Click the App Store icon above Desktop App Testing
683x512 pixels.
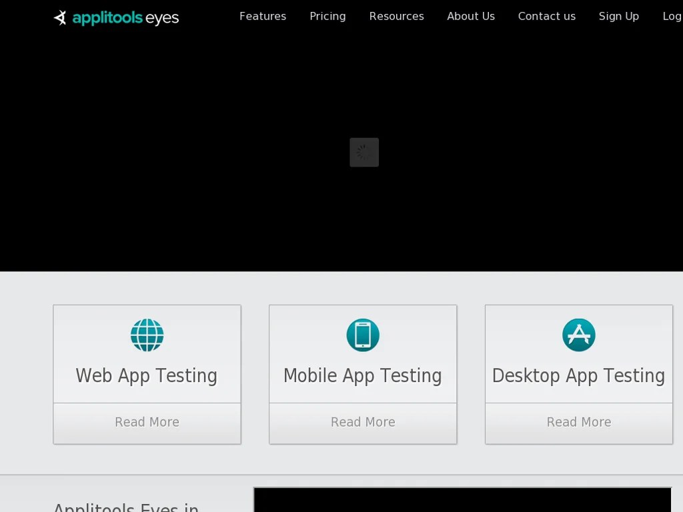[578, 335]
